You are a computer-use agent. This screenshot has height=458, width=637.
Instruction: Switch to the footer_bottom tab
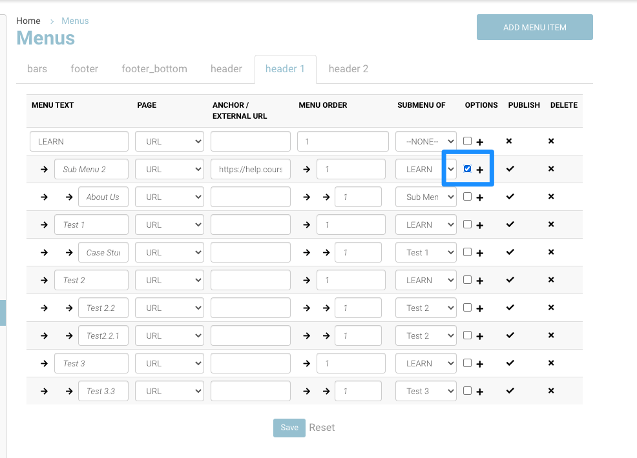point(154,69)
